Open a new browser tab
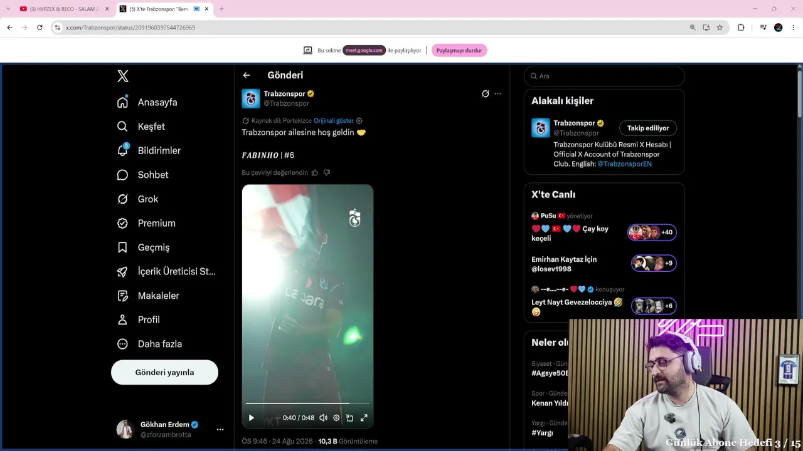The width and height of the screenshot is (803, 451). tap(221, 9)
